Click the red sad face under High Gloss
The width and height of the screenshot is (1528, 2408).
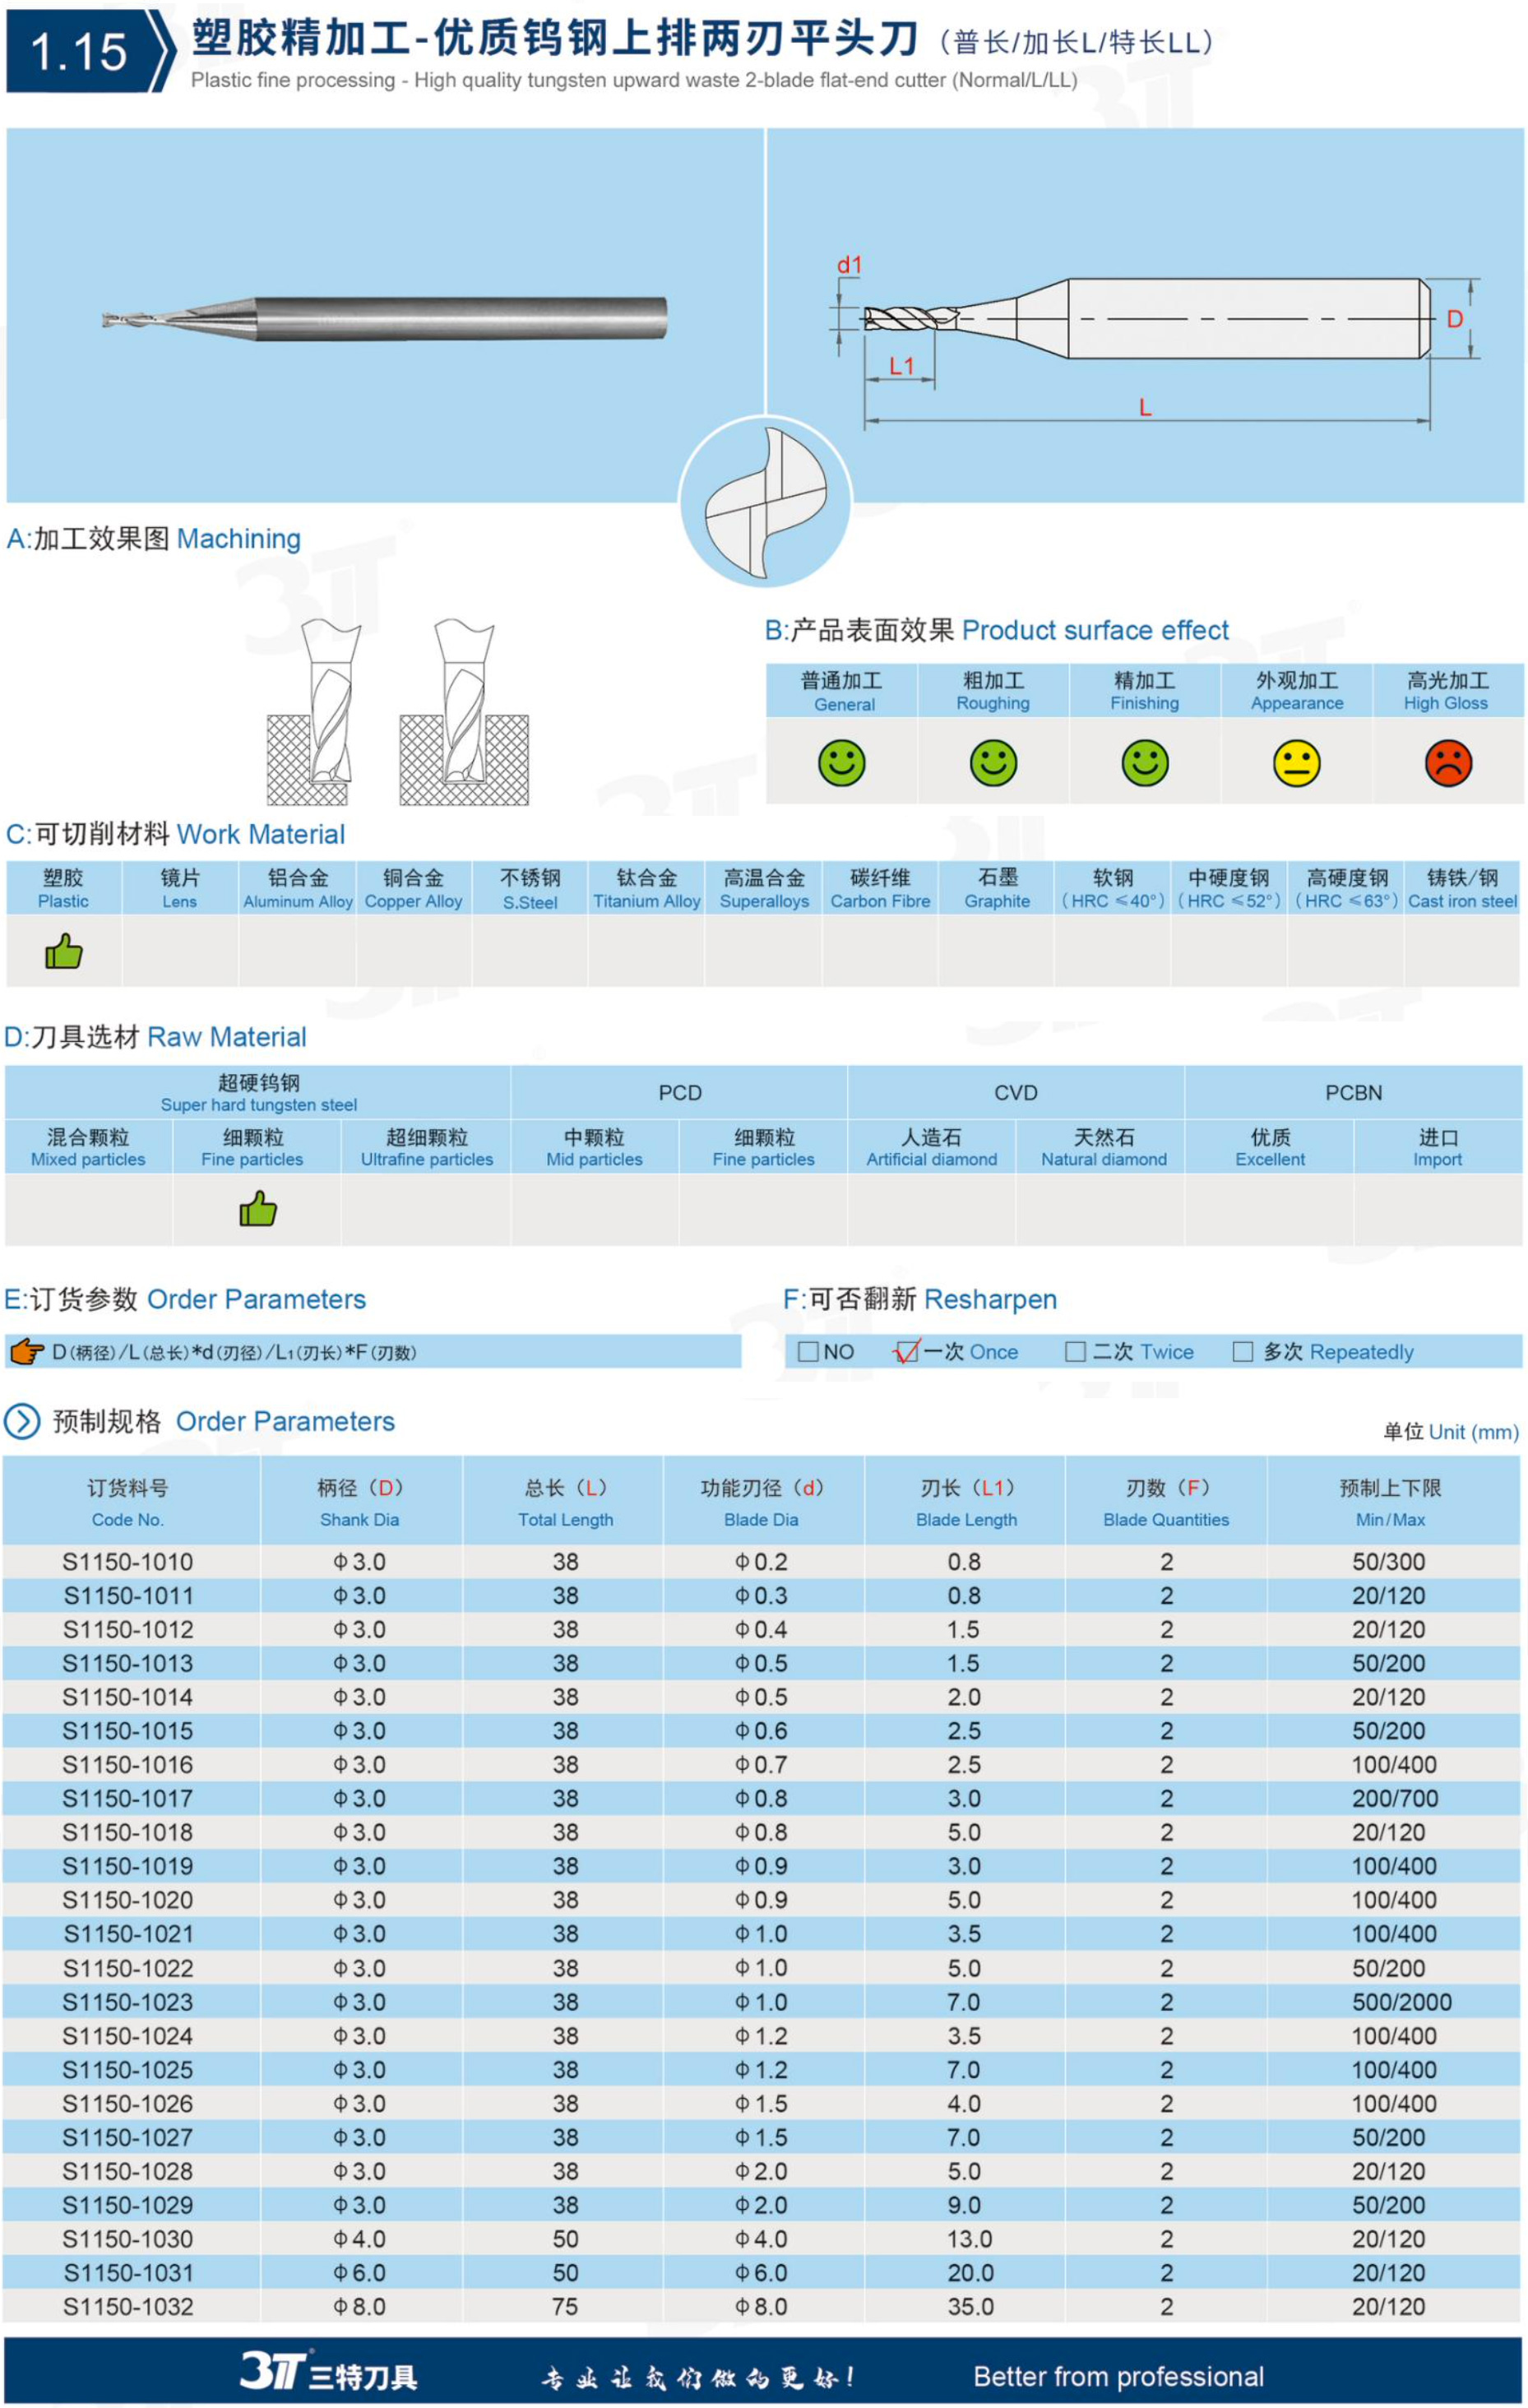pos(1447,763)
